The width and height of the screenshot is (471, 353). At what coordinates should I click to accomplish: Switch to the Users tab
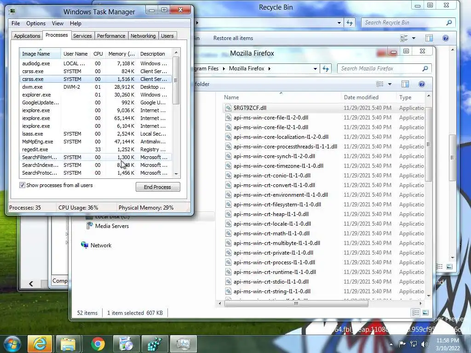pos(167,36)
